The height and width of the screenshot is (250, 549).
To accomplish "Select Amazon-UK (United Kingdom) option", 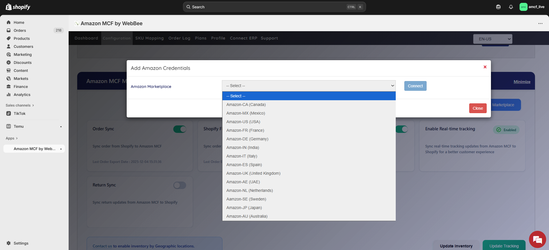I will coord(253,173).
